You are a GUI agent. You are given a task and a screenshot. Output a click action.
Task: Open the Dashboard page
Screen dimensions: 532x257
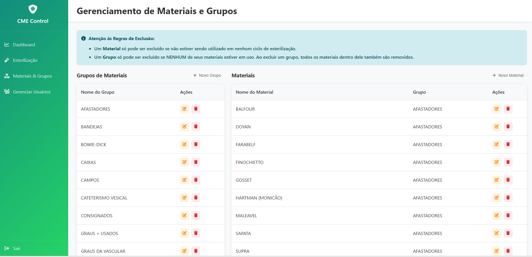(34, 45)
